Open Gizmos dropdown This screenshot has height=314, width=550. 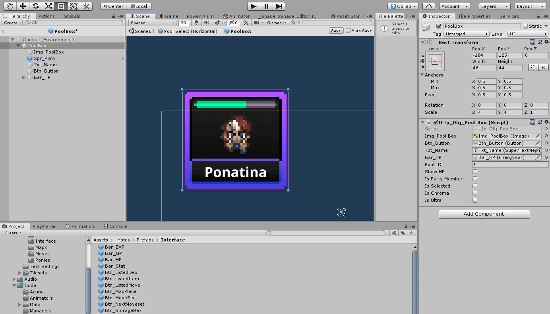275,23
